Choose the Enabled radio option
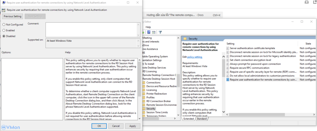Screen dimensions: 317x131 tap(4, 30)
